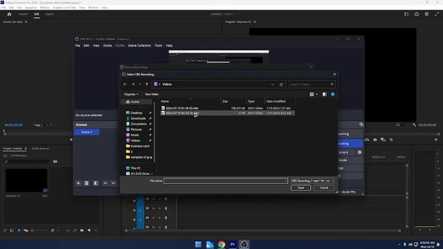Open OBS Help menu
The image size is (443, 249).
[x=169, y=46]
